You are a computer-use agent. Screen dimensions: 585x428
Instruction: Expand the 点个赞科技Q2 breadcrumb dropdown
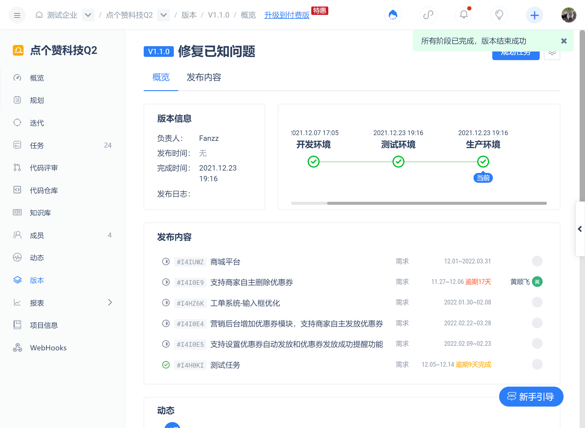164,15
